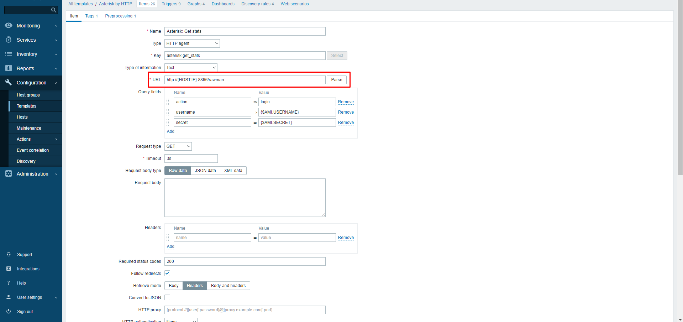This screenshot has height=322, width=683.
Task: Toggle the Follow redirects checkbox
Action: point(167,273)
